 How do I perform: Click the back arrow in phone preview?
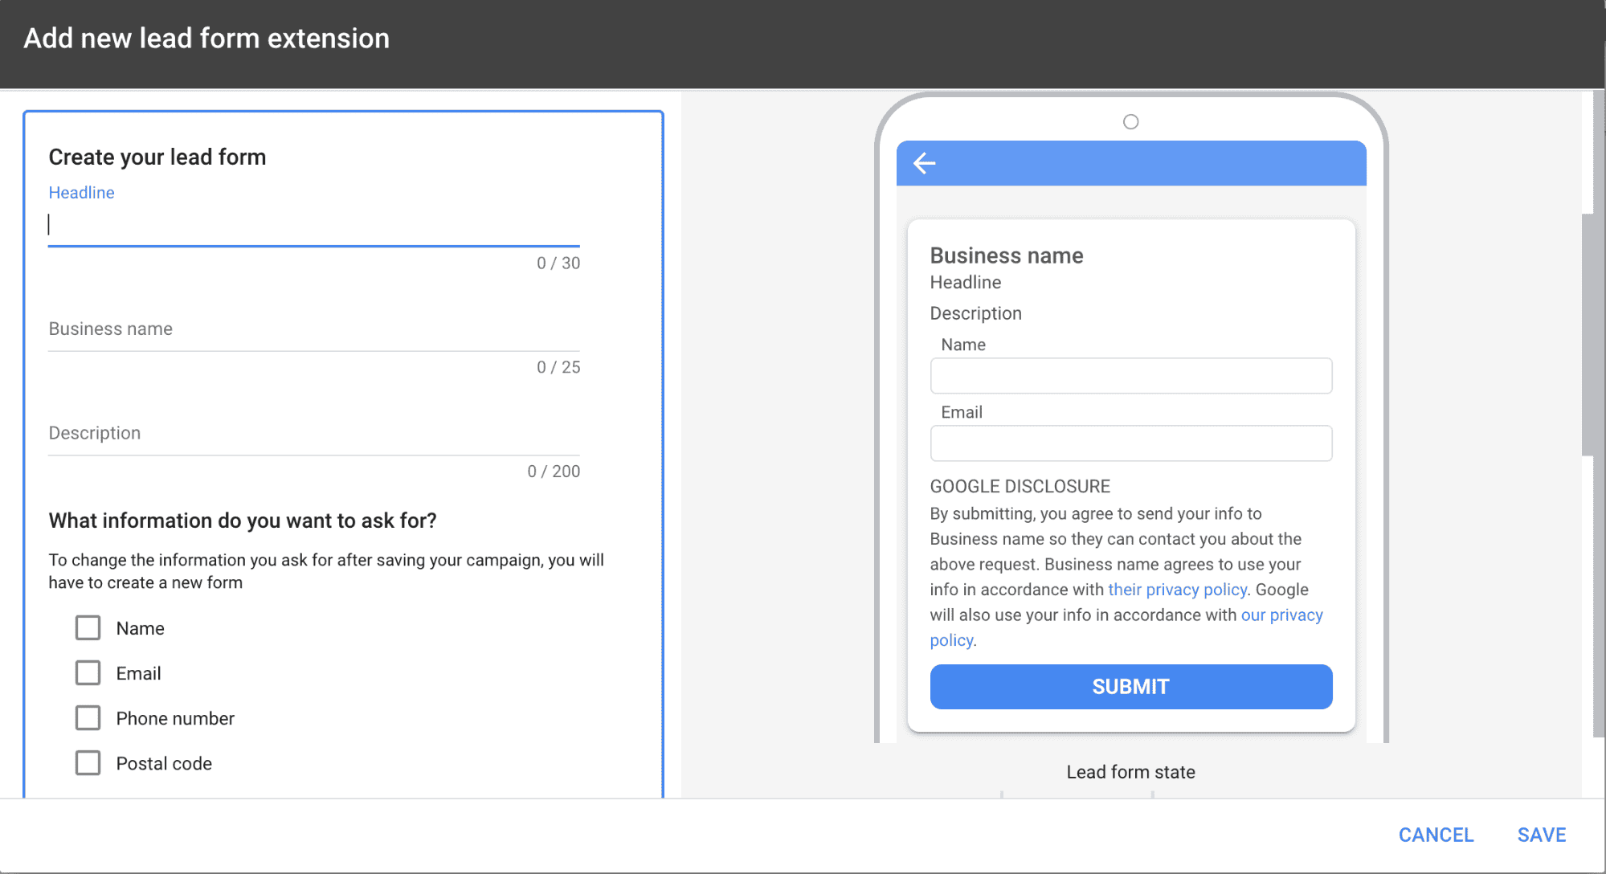[x=925, y=163]
